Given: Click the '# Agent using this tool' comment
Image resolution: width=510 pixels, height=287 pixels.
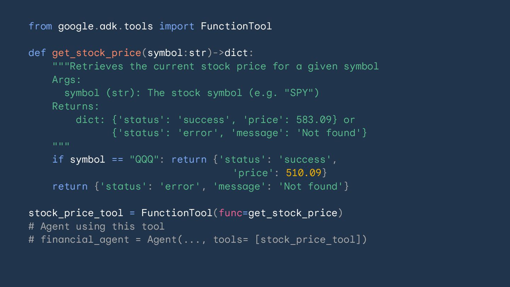Looking at the screenshot, I should (x=96, y=226).
